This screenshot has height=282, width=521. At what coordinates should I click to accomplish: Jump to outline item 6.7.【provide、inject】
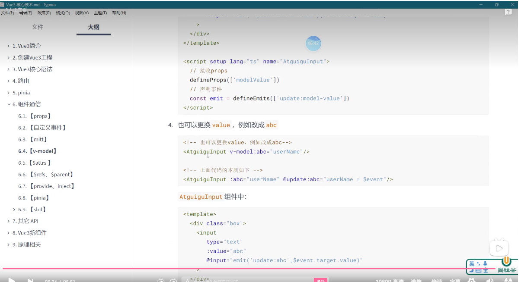[x=47, y=186]
